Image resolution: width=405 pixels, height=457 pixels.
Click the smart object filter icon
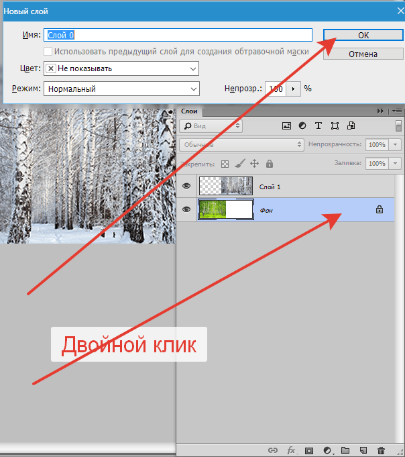click(x=349, y=125)
